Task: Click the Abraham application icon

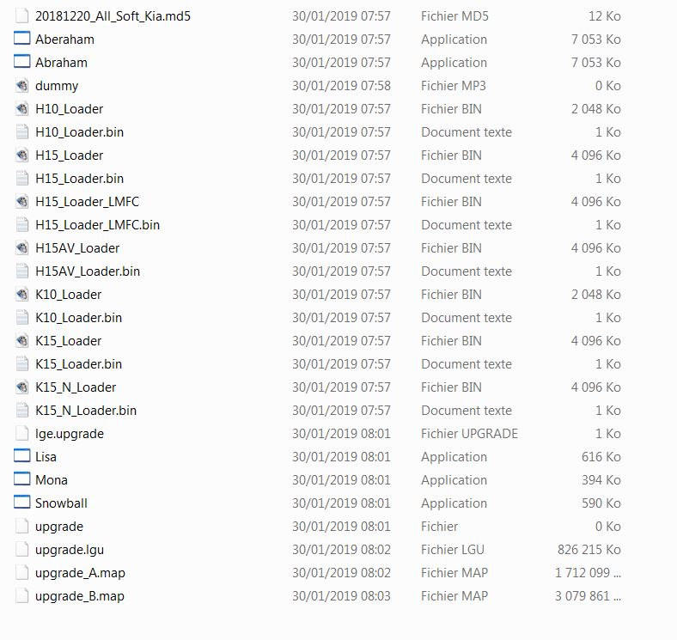Action: [22, 62]
